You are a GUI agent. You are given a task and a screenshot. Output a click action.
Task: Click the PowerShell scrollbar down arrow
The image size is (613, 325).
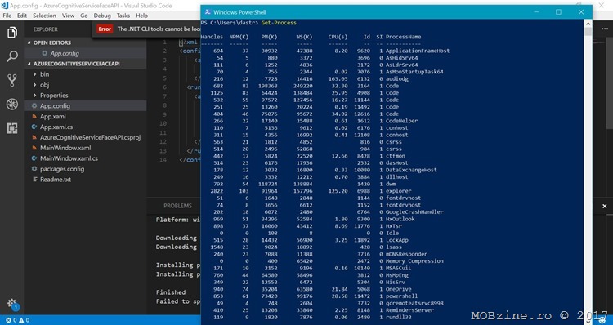pos(588,321)
